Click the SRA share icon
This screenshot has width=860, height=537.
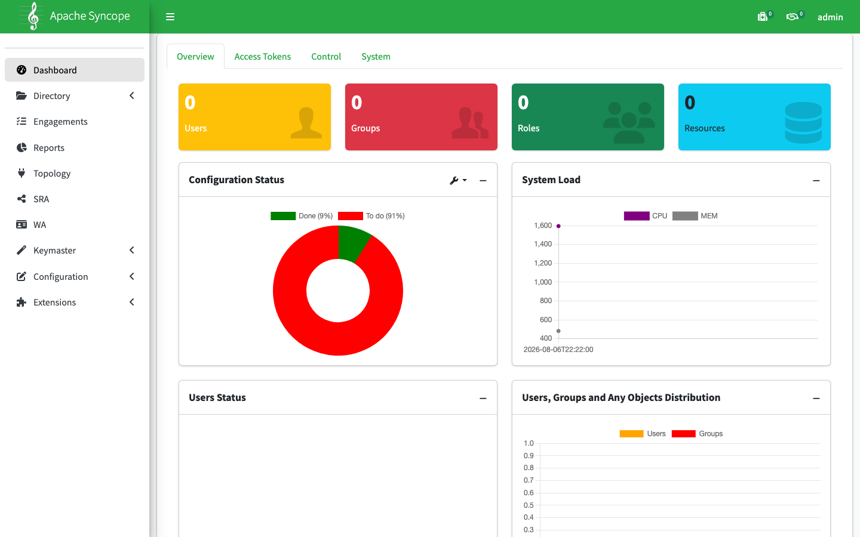(x=21, y=199)
